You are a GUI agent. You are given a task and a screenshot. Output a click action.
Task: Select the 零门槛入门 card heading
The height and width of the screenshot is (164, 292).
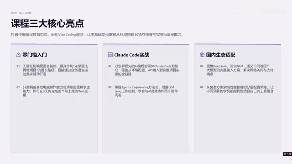(x=35, y=55)
